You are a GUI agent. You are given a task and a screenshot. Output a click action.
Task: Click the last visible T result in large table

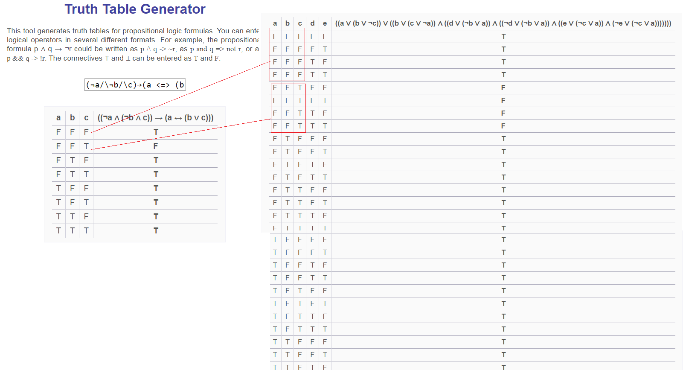[x=503, y=367]
